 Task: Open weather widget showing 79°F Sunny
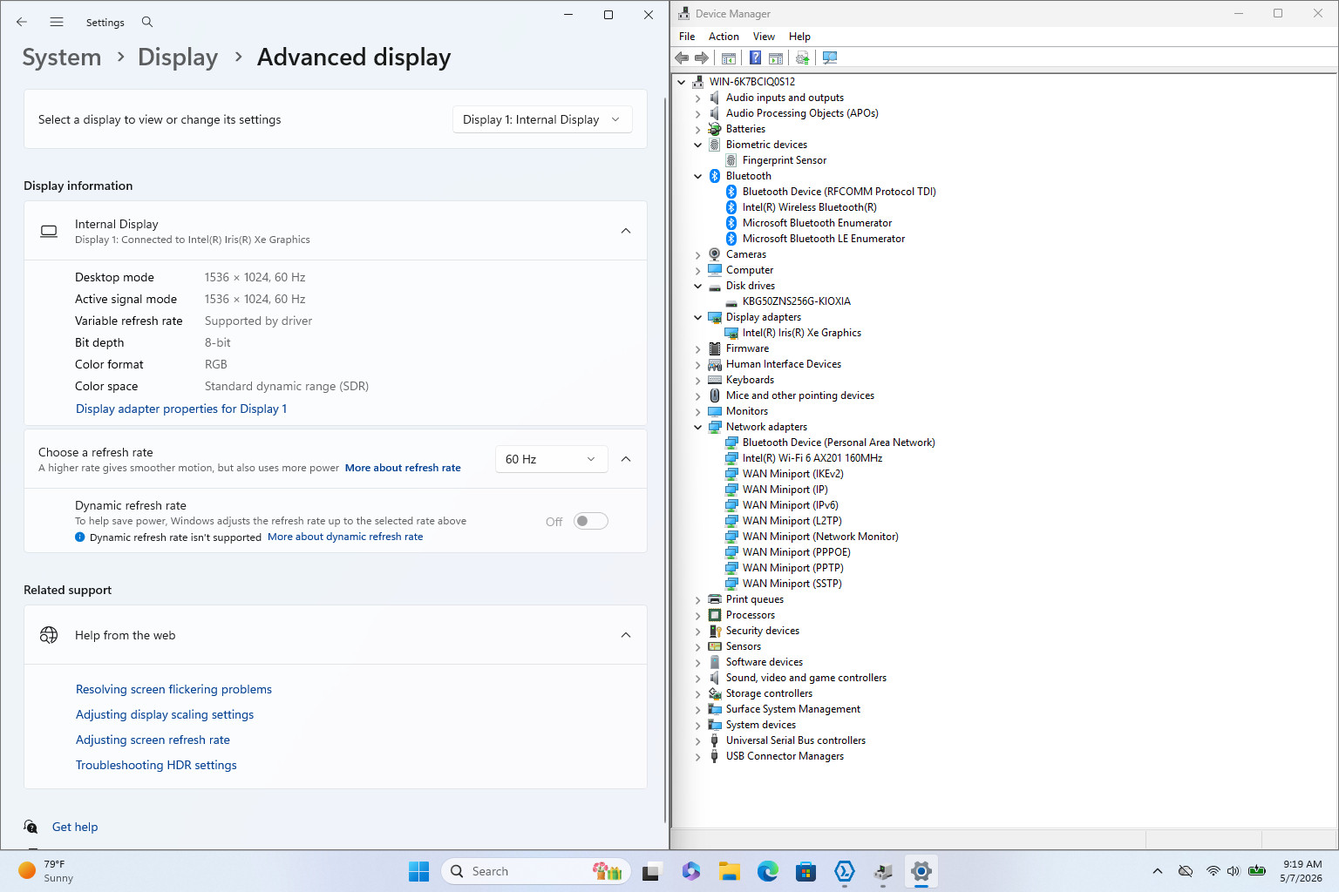pyautogui.click(x=47, y=871)
